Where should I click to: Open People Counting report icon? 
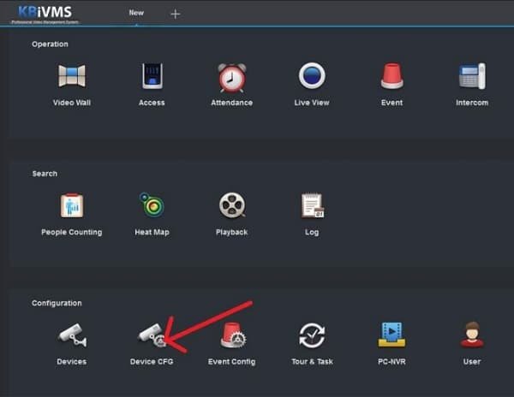(x=72, y=205)
